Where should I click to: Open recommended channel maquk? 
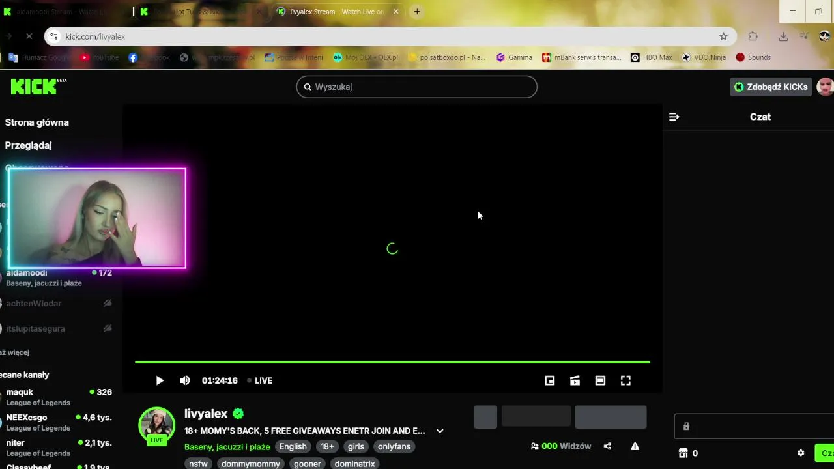pos(57,397)
